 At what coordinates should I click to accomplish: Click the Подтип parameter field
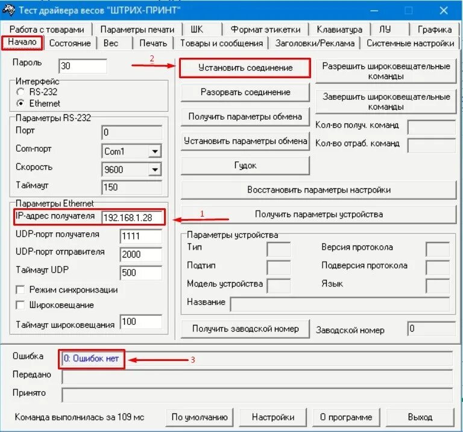(279, 268)
